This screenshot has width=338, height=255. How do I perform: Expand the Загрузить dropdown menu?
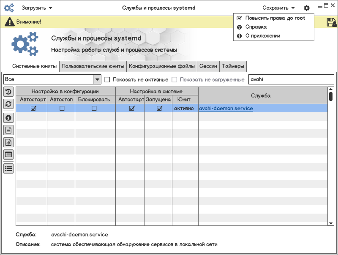pos(37,8)
